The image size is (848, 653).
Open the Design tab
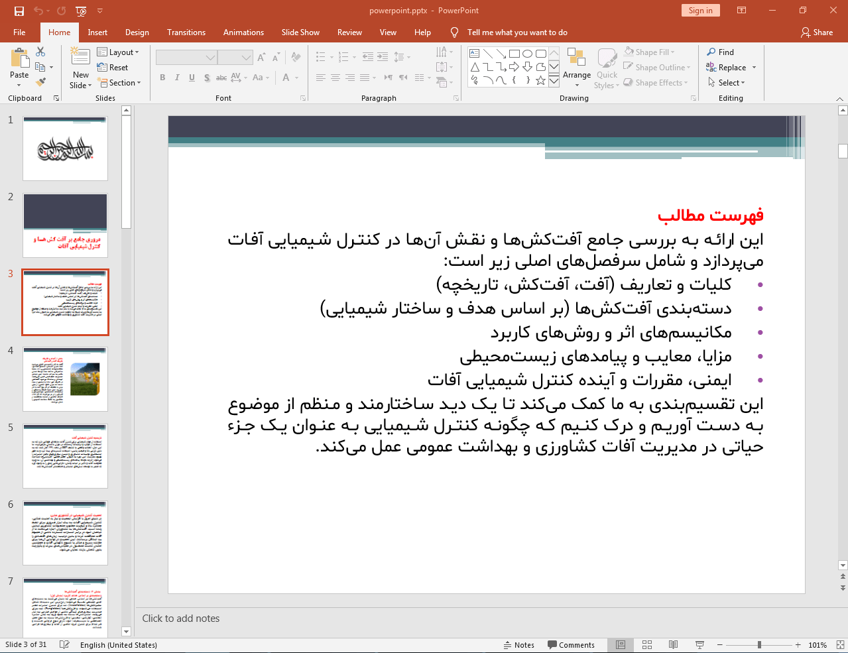point(137,32)
